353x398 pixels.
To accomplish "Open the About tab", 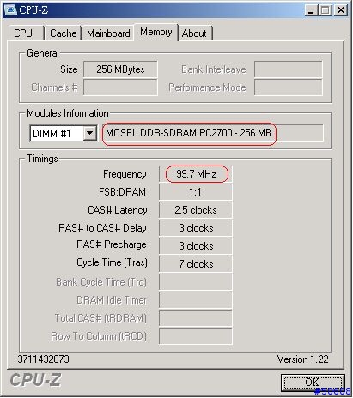I will (x=195, y=33).
